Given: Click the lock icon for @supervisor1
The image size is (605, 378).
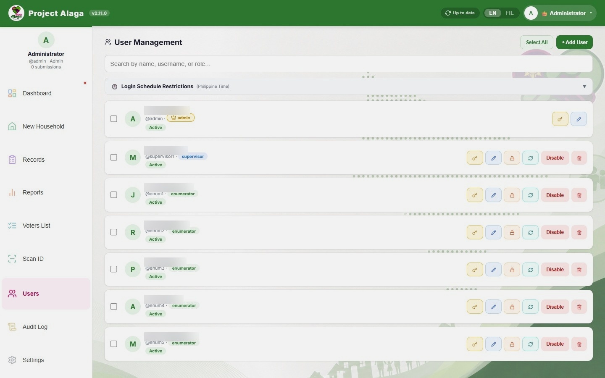Looking at the screenshot, I should tap(512, 158).
